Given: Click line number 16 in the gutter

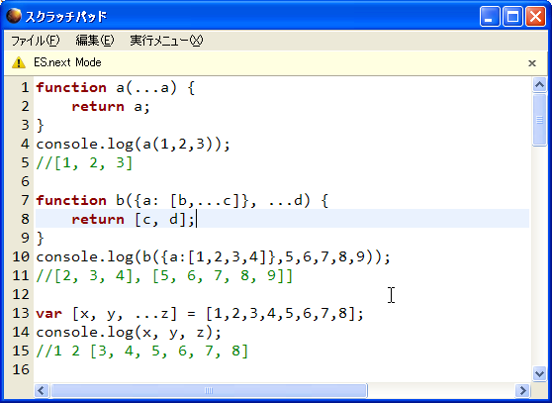Looking at the screenshot, I should tap(21, 369).
